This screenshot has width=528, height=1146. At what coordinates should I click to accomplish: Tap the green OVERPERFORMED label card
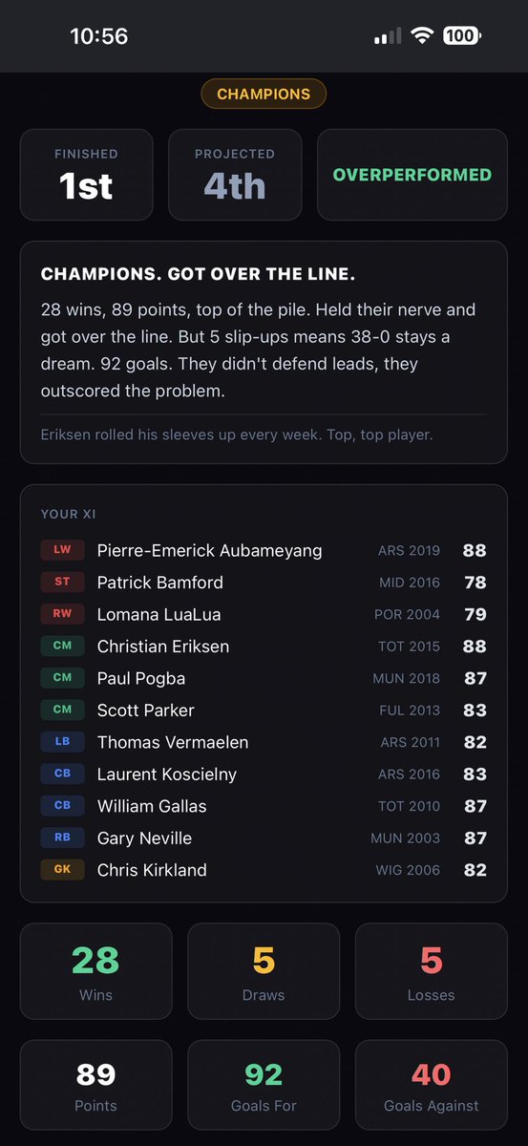click(x=412, y=175)
